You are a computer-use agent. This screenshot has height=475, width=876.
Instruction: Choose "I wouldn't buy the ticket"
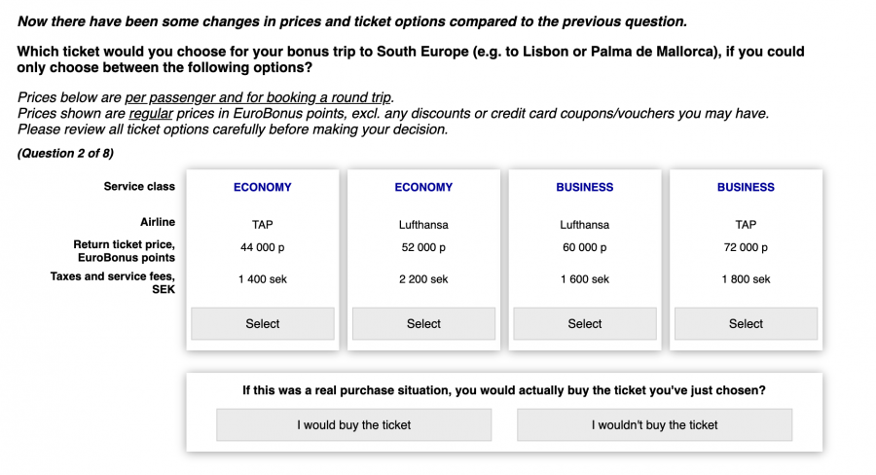654,424
